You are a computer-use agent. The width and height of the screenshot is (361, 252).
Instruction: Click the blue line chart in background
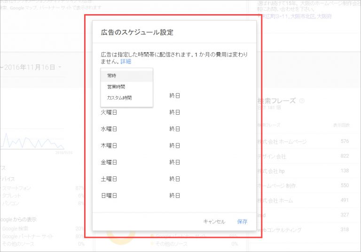28,141
